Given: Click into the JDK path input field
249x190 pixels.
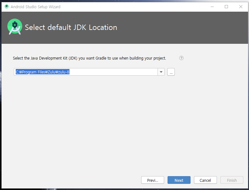Looking at the screenshot, I should point(86,72).
